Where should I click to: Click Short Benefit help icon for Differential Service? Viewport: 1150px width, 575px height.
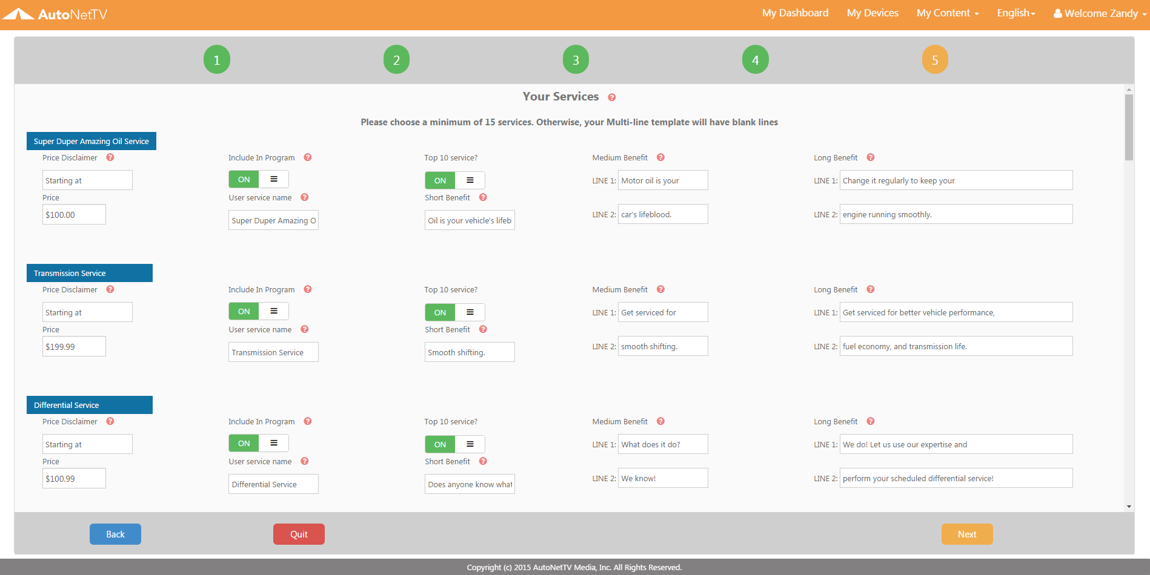483,461
